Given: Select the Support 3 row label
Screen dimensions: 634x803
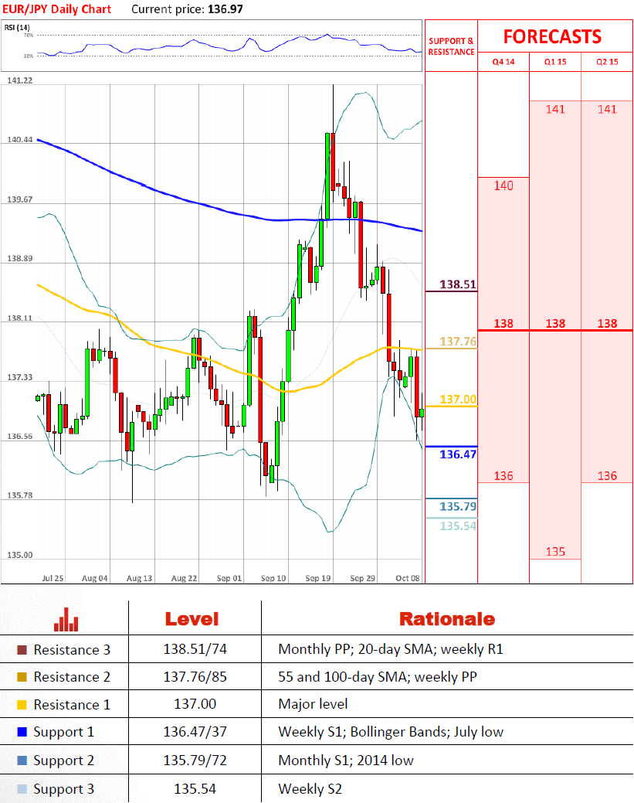Looking at the screenshot, I should [x=64, y=790].
